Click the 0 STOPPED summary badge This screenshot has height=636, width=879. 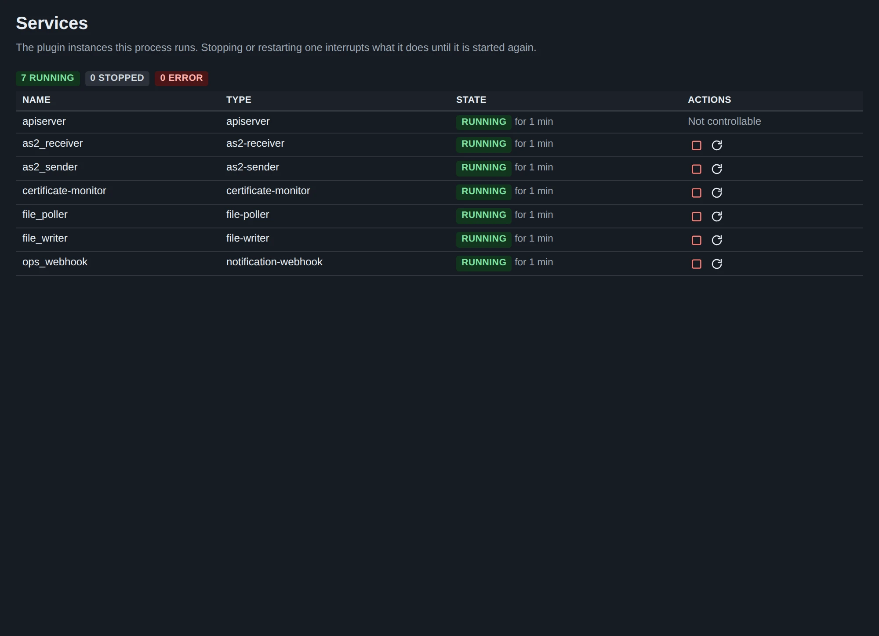tap(117, 78)
